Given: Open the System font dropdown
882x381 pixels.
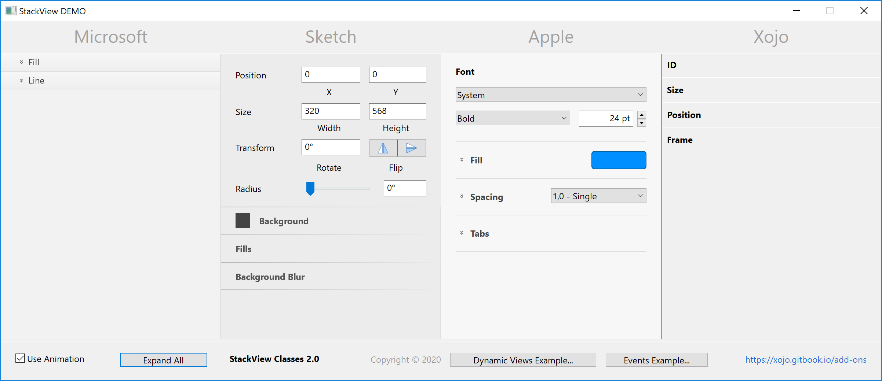Looking at the screenshot, I should coord(551,95).
